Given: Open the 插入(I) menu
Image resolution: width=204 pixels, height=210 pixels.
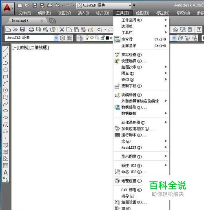Looking at the screenshot, I should click(x=83, y=13).
